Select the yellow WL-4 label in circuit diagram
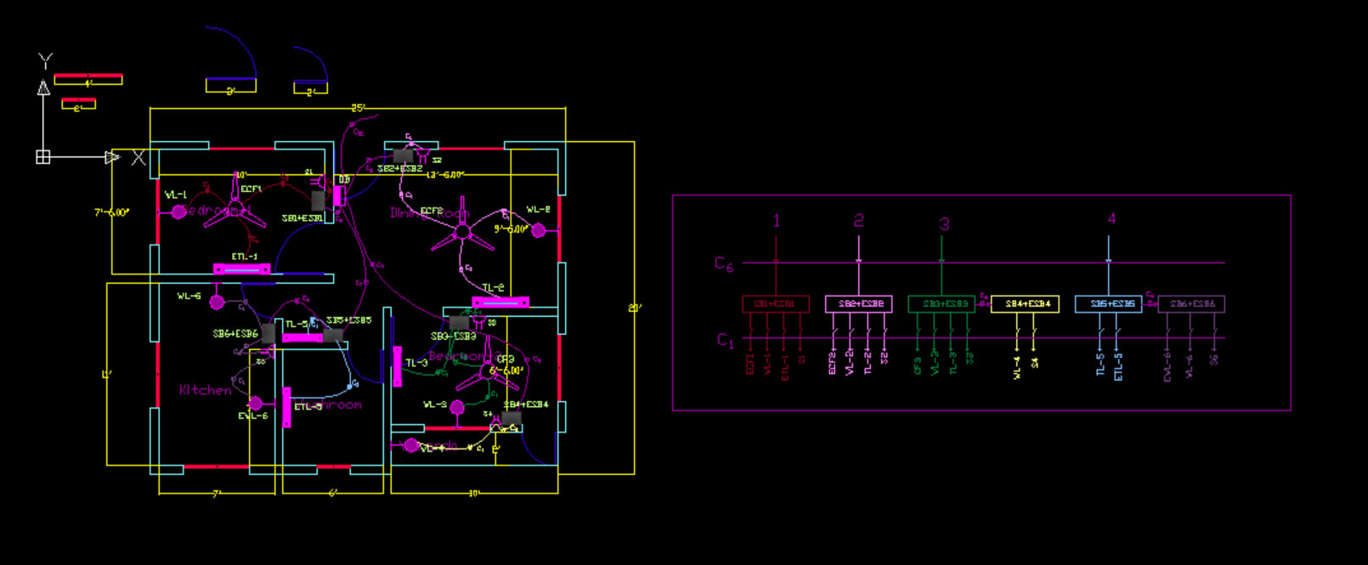The image size is (1368, 565). click(1017, 367)
